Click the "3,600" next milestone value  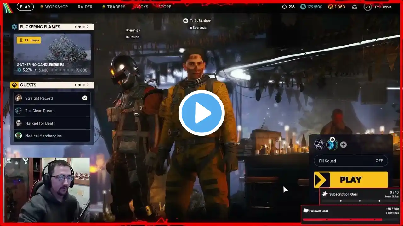(43, 70)
